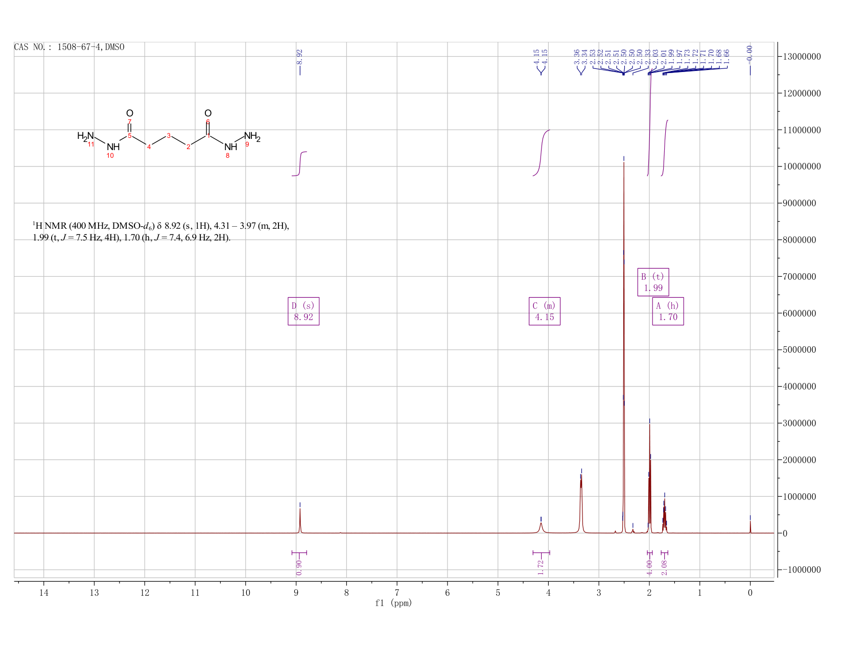The height and width of the screenshot is (651, 843).
Task: Click the 4.00 integral value below axis
Action: pos(649,567)
